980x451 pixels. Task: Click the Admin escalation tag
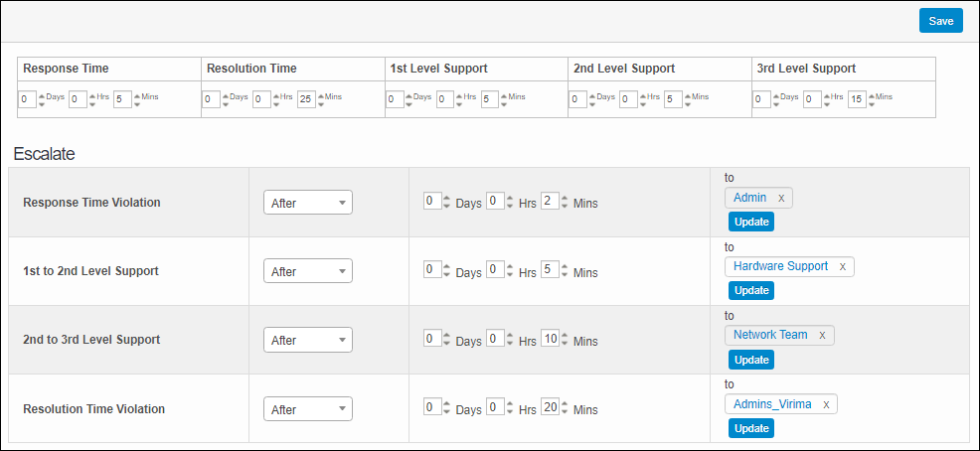click(749, 198)
